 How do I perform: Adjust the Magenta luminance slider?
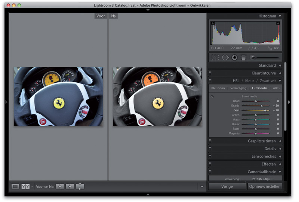256,133
